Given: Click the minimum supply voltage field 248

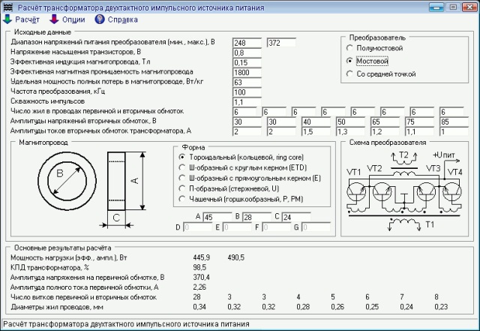Looking at the screenshot, I should click(x=247, y=43).
